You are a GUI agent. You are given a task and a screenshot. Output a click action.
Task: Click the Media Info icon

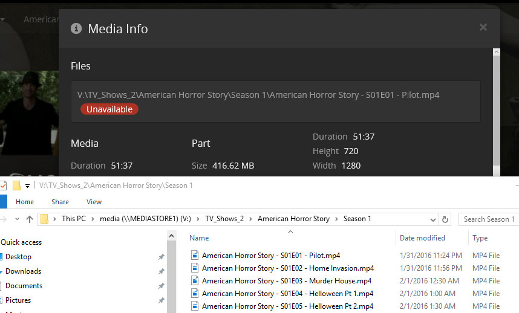(76, 29)
